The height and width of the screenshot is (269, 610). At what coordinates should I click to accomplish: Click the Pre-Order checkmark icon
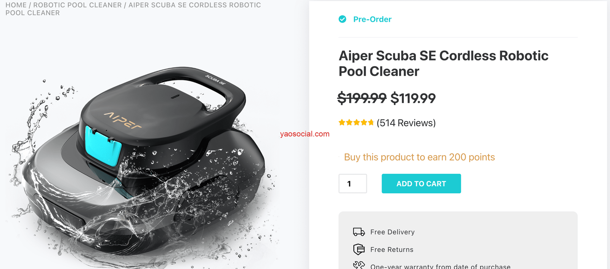coord(342,19)
